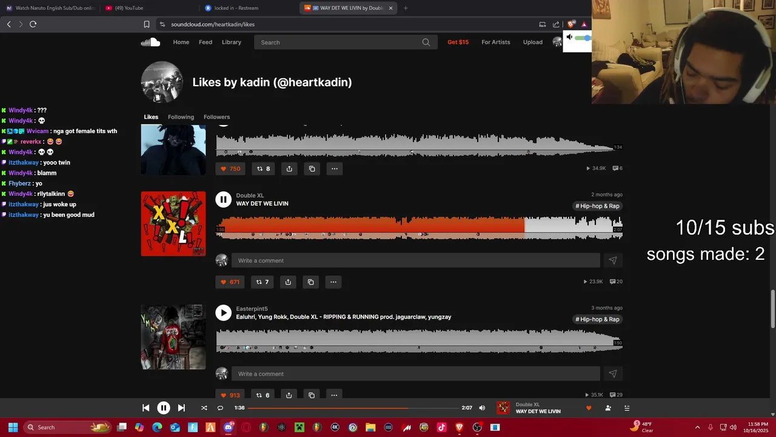
Task: Share the track with 750 likes
Action: pos(289,169)
